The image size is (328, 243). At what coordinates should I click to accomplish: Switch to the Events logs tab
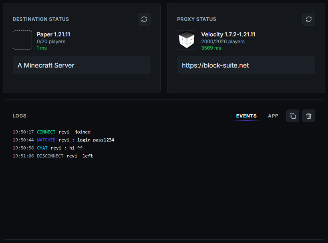click(x=246, y=116)
